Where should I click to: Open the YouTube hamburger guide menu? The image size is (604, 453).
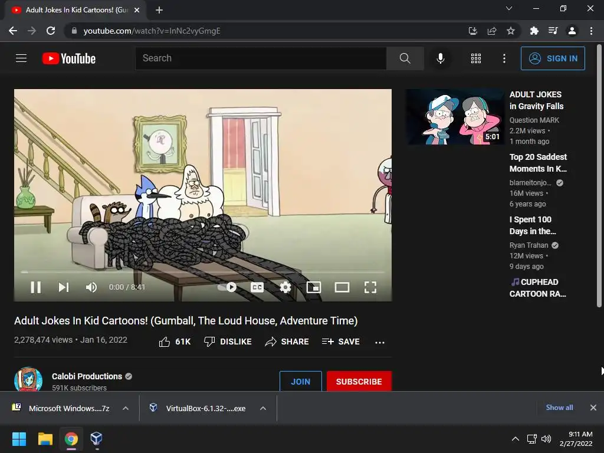tap(21, 58)
